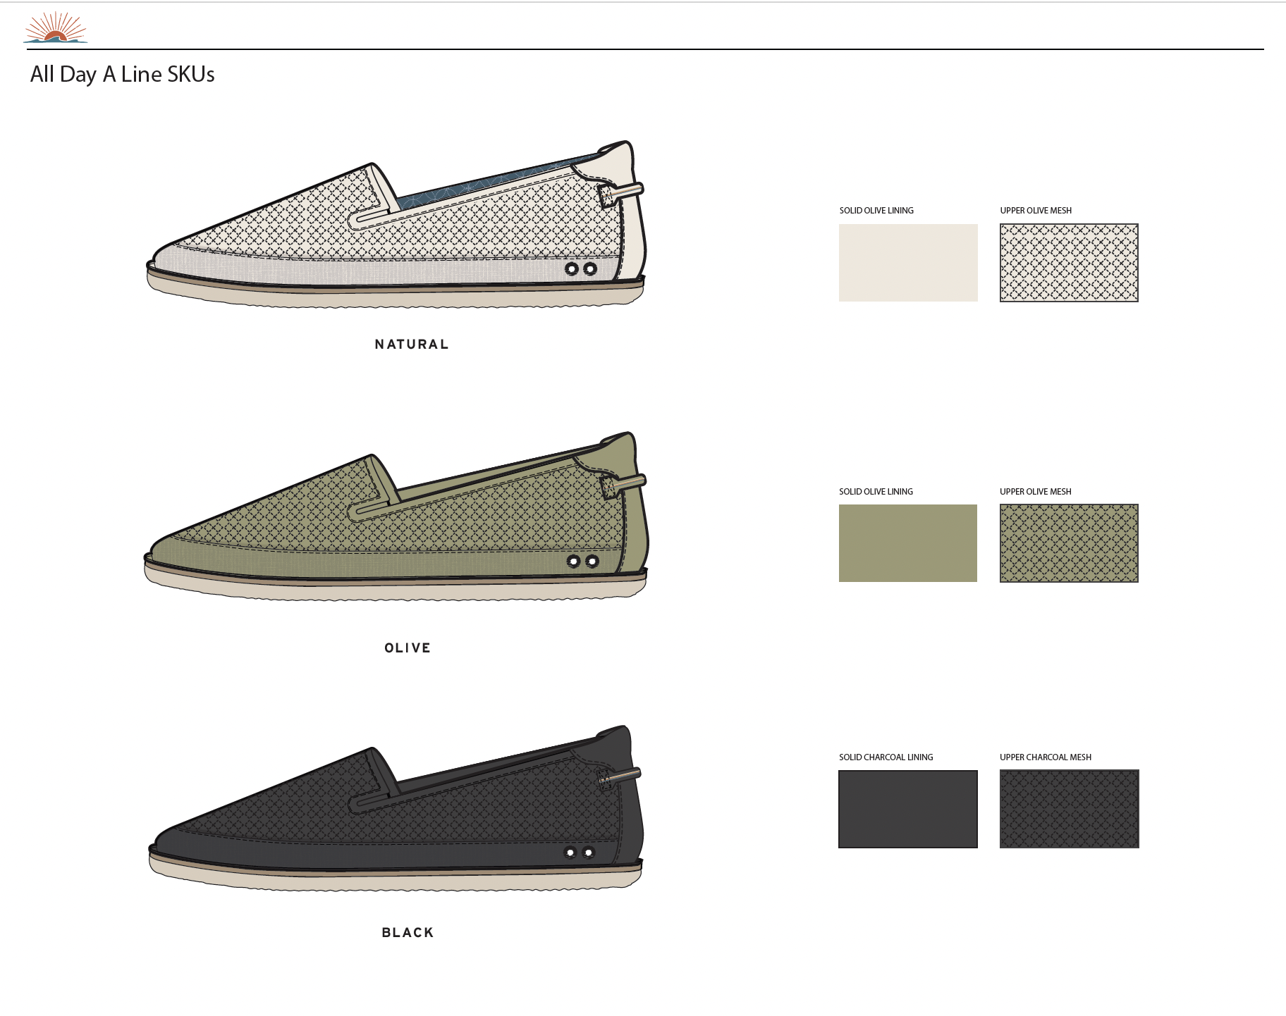Select the BLACK label text
Viewport: 1286px width, 1016px height.
[408, 933]
